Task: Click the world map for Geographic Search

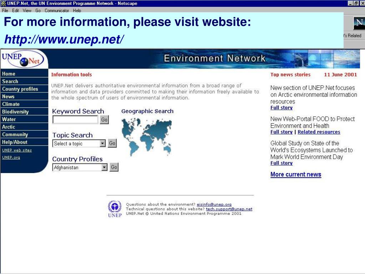Action: point(146,137)
